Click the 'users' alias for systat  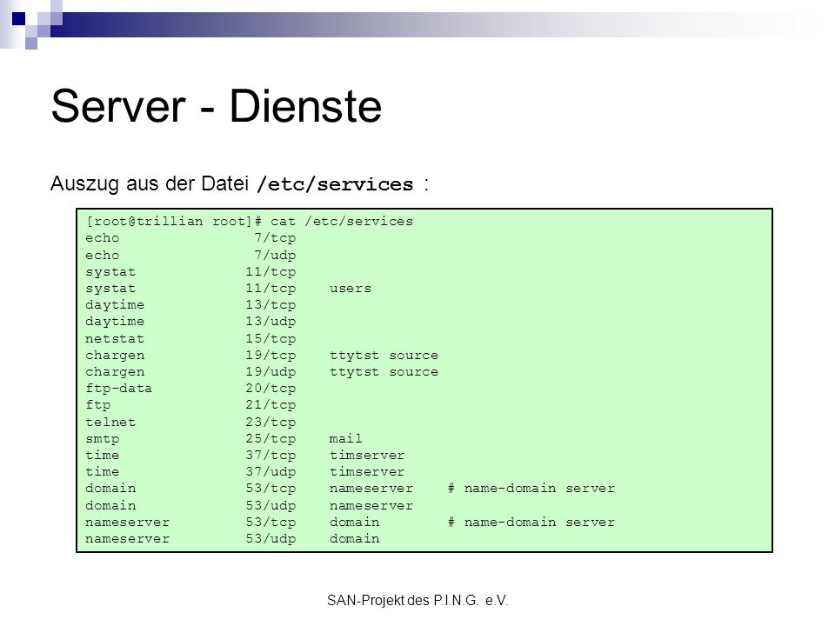351,288
